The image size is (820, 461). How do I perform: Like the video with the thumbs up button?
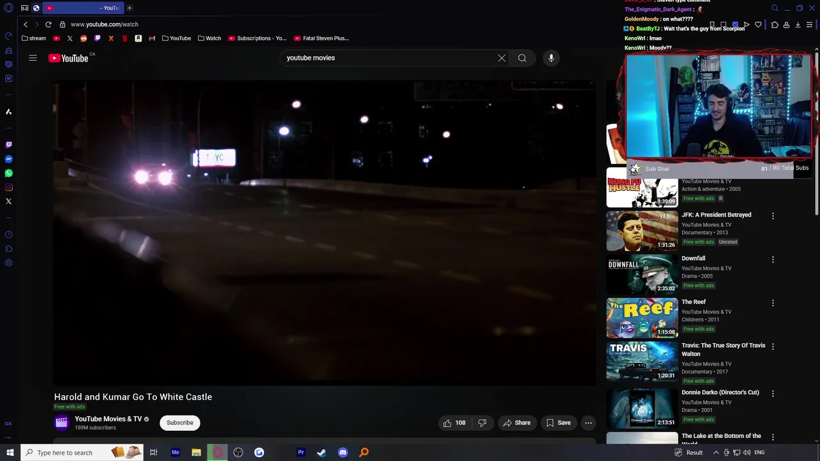tap(455, 423)
